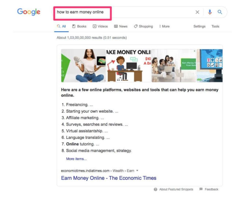Switch to the Videos tab
The image size is (244, 202).
point(100,26)
